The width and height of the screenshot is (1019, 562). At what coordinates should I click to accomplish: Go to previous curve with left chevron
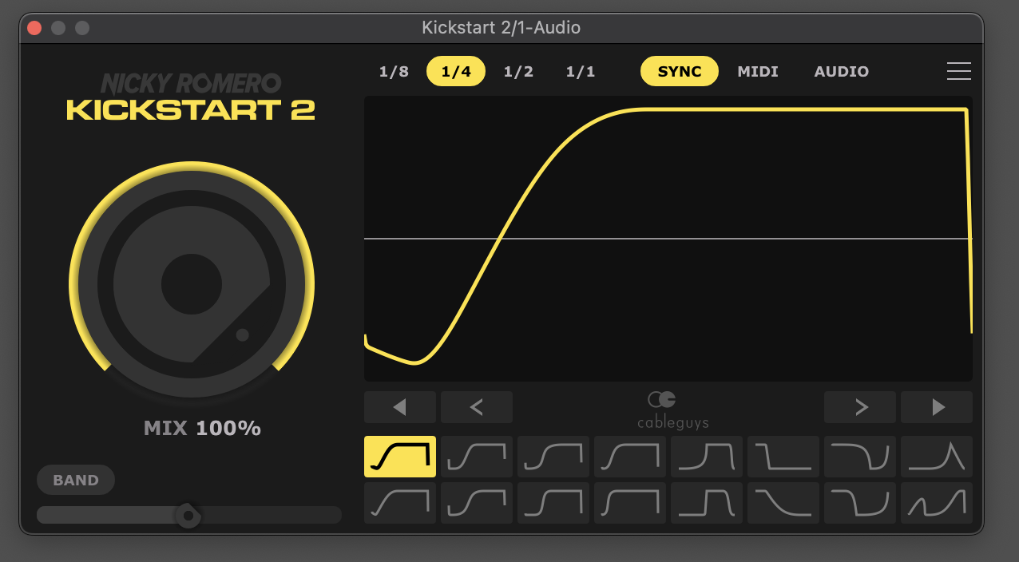pos(477,407)
